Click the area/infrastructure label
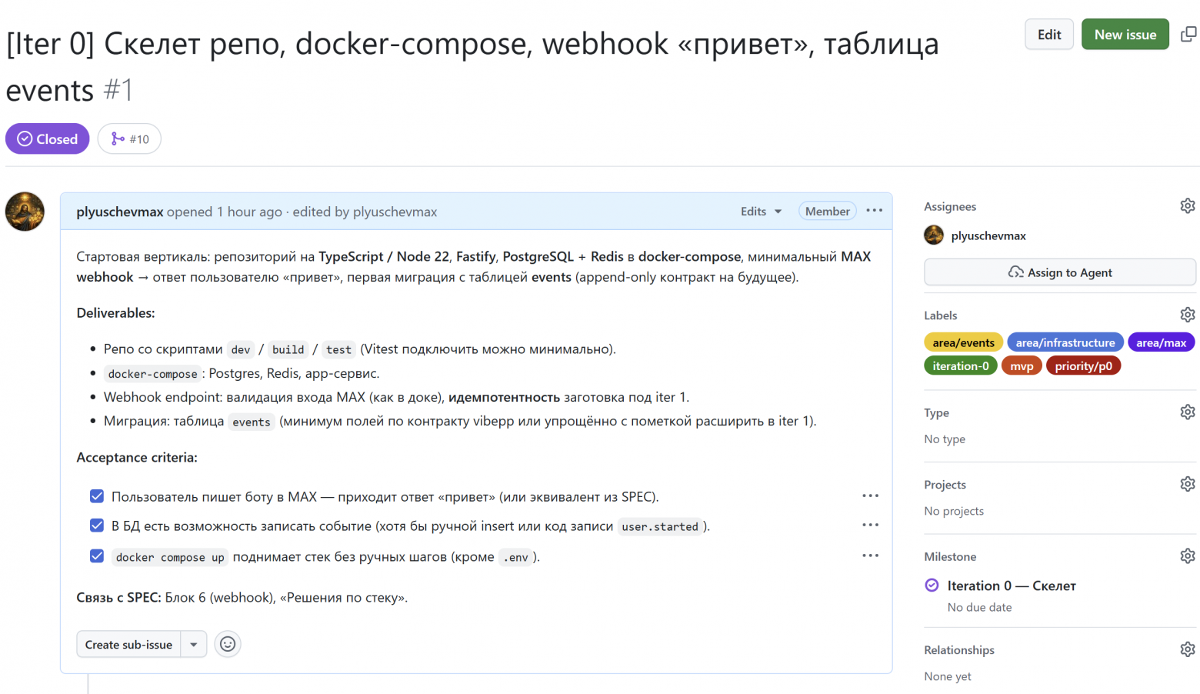 (1065, 342)
